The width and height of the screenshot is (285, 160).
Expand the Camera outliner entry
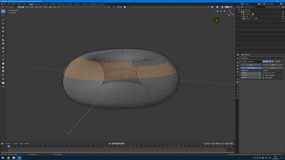(241, 14)
